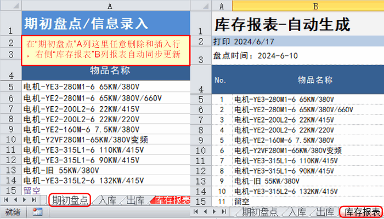
Task: Select left cell 电机-YE2-280M1-6 65KW/380V/660V
Action: click(x=106, y=98)
